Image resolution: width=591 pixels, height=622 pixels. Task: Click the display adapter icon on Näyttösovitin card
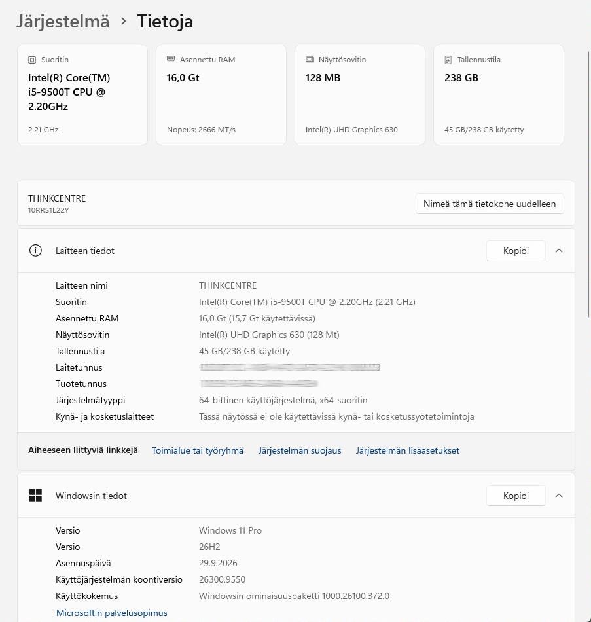point(310,60)
